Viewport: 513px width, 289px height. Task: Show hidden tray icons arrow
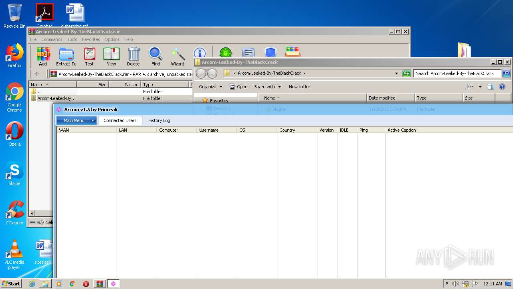click(447, 284)
